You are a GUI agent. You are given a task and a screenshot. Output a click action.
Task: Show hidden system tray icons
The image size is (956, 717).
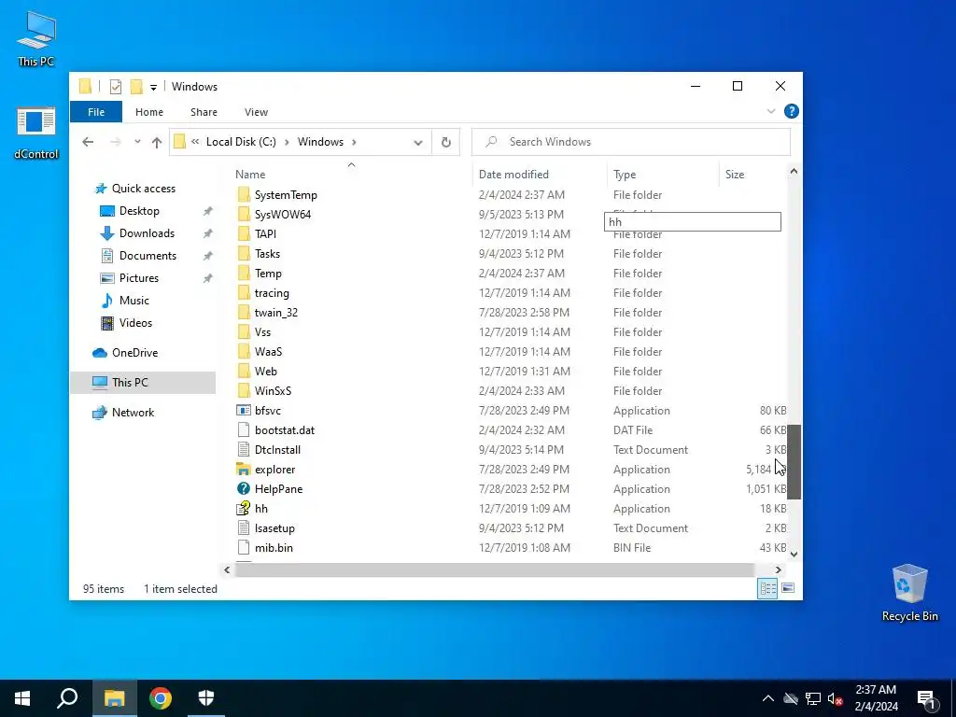pos(768,698)
